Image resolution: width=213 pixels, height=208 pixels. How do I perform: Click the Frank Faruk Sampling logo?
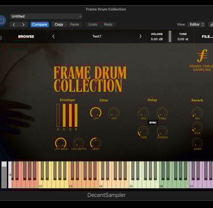click(202, 60)
